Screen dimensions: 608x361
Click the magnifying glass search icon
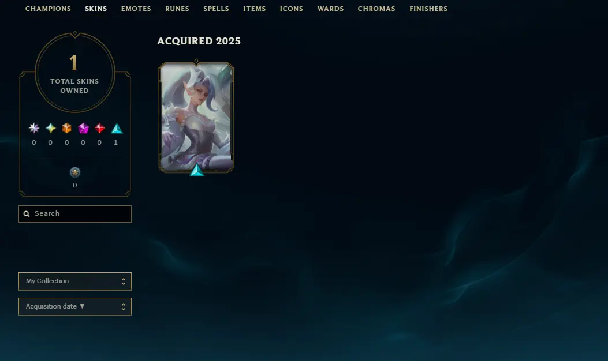pos(27,214)
